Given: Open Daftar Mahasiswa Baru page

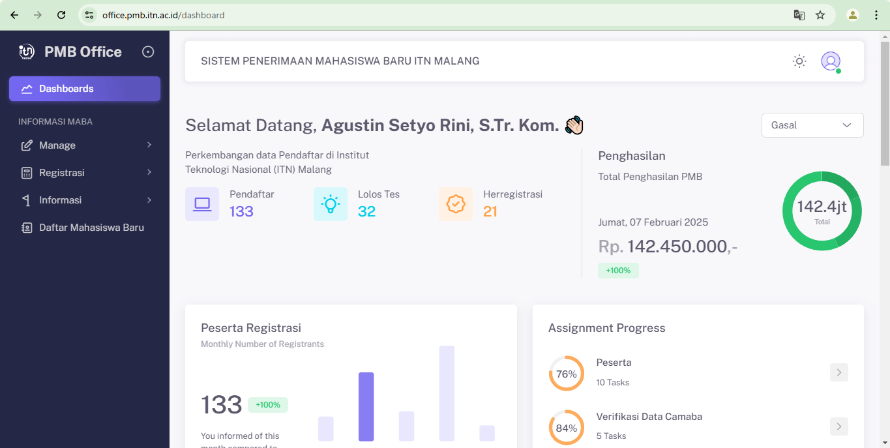Looking at the screenshot, I should coord(85,228).
